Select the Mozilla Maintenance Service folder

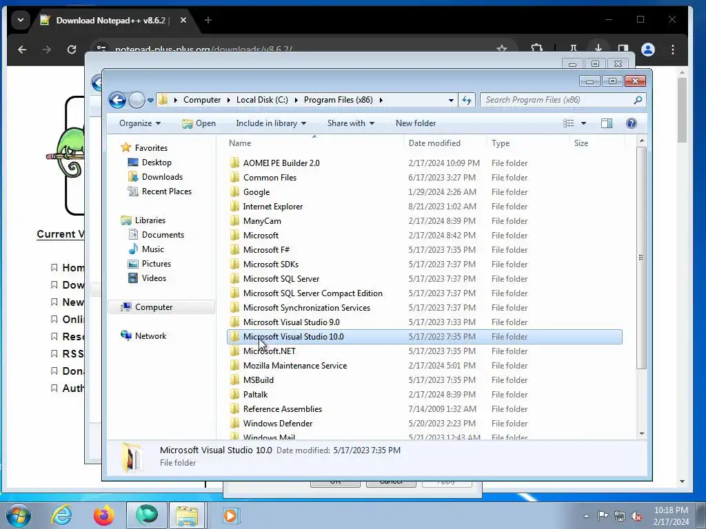(x=425, y=365)
